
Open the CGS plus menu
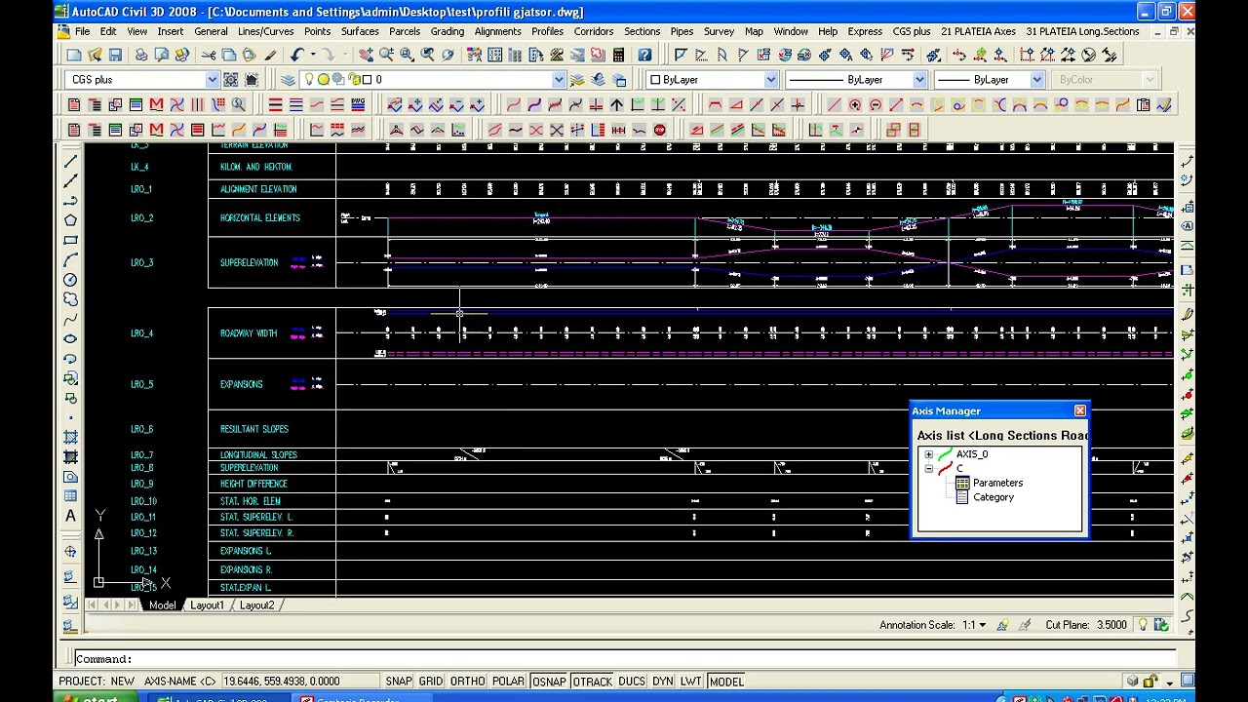[x=911, y=31]
